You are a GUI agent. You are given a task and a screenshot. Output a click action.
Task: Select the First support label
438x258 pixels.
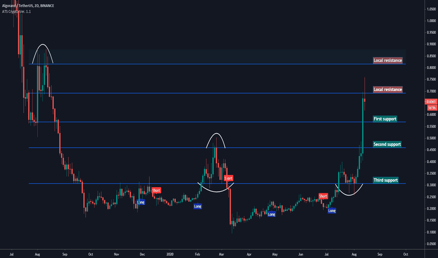point(385,119)
